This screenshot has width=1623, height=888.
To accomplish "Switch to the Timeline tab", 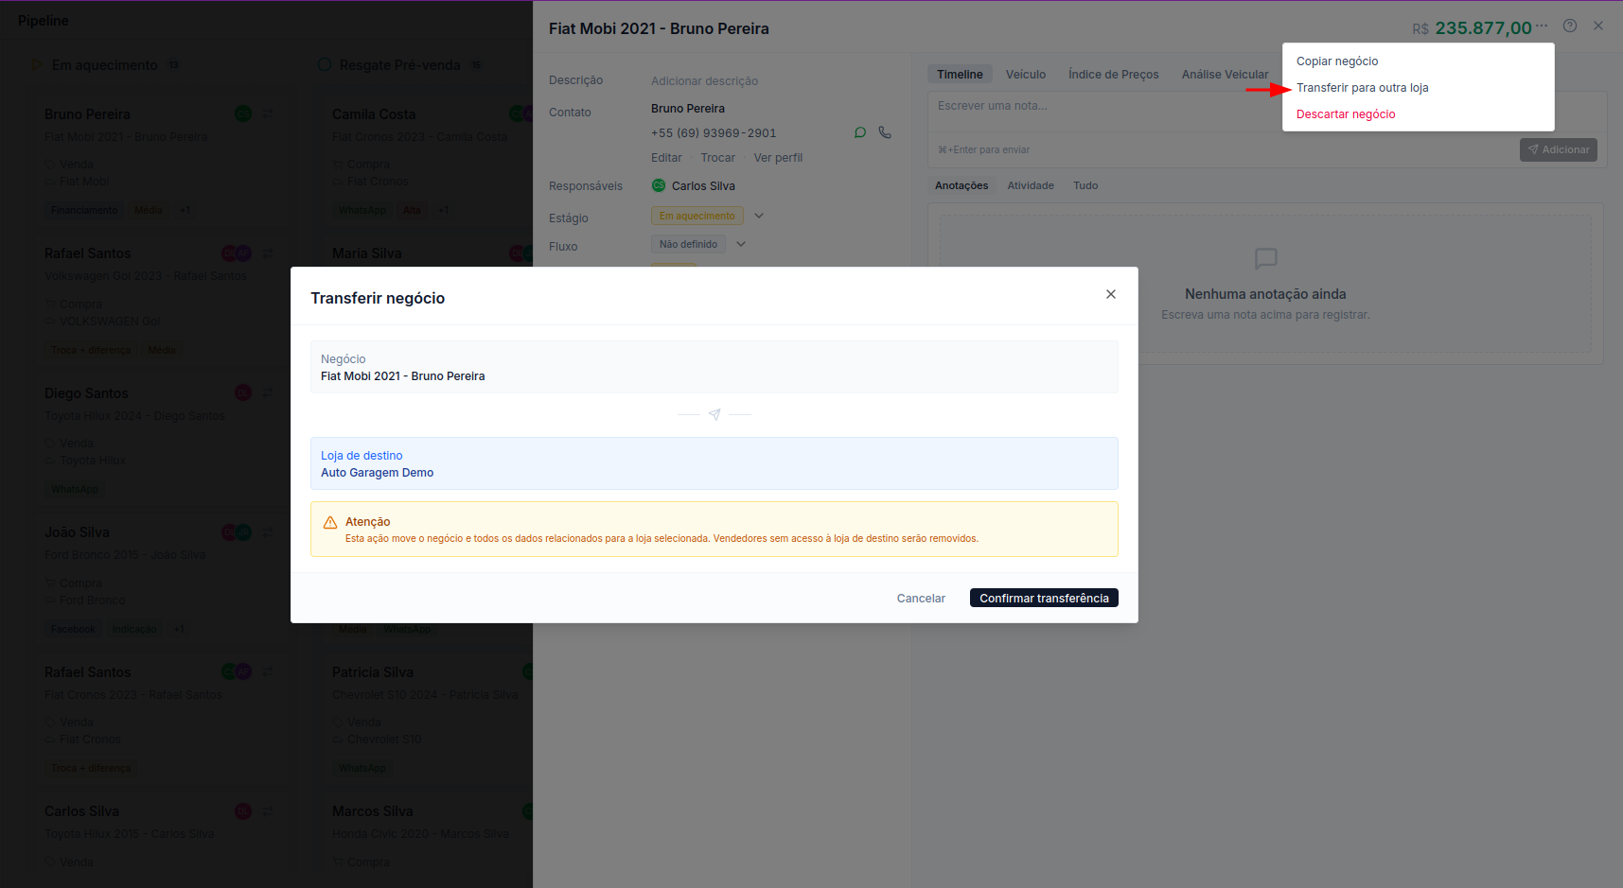I will (x=960, y=75).
